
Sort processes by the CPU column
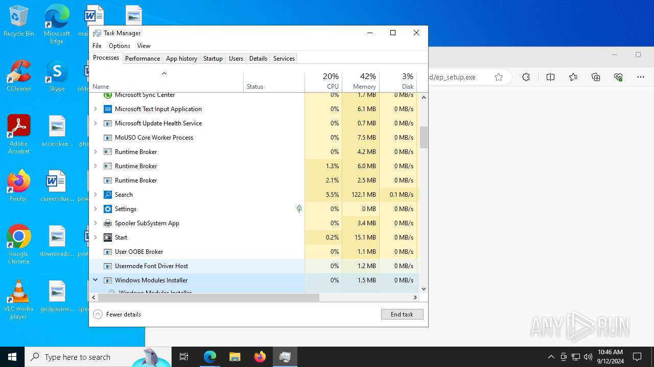323,82
